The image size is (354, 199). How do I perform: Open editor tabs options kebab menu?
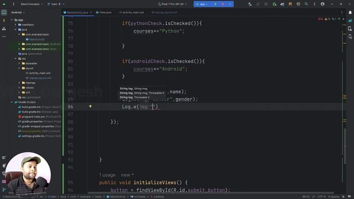(342, 12)
